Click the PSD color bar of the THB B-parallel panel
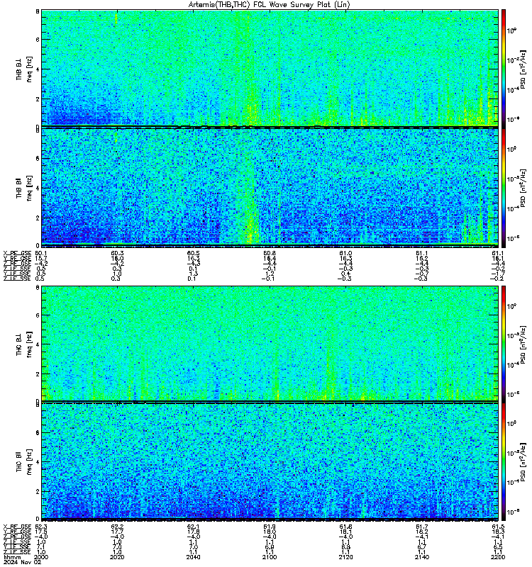532x567 pixels. (x=504, y=188)
